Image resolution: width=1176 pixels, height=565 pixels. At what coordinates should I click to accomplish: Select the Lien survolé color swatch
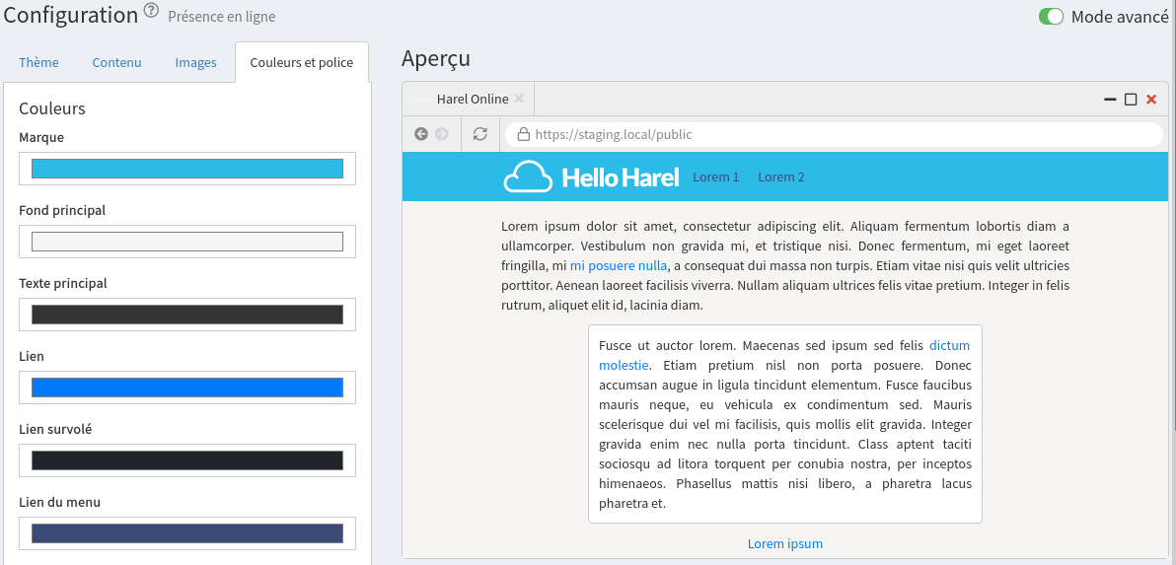point(187,460)
